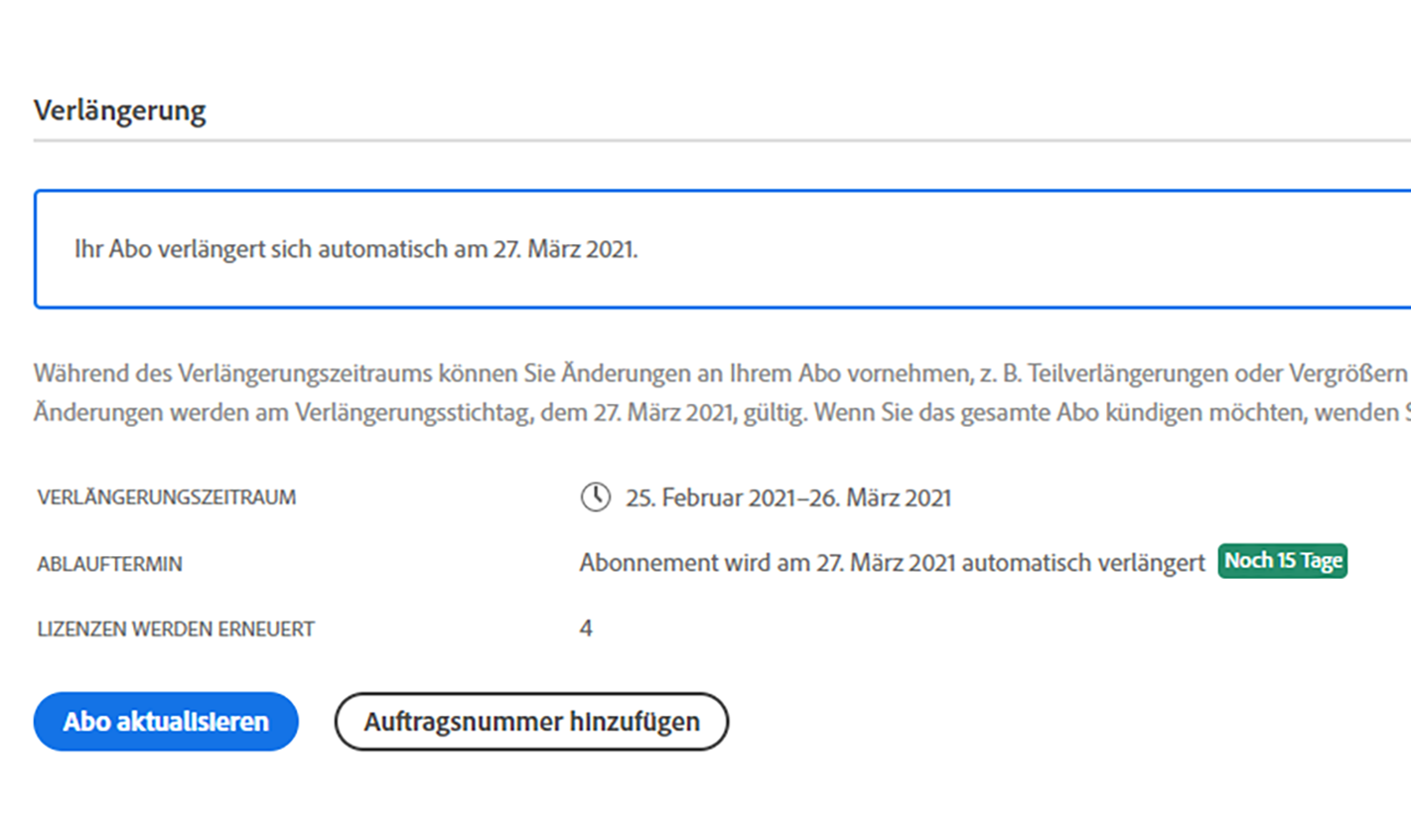
Task: Click the "Auftragsnummer hinzufügen" button
Action: 531,722
